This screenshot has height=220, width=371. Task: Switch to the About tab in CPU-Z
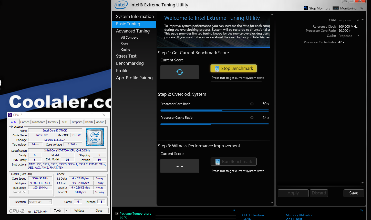pos(100,122)
